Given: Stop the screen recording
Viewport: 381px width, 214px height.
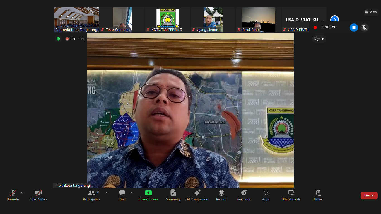Looking at the screenshot, I should [x=354, y=28].
